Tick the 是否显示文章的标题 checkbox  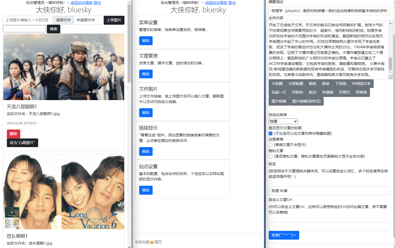271,133
